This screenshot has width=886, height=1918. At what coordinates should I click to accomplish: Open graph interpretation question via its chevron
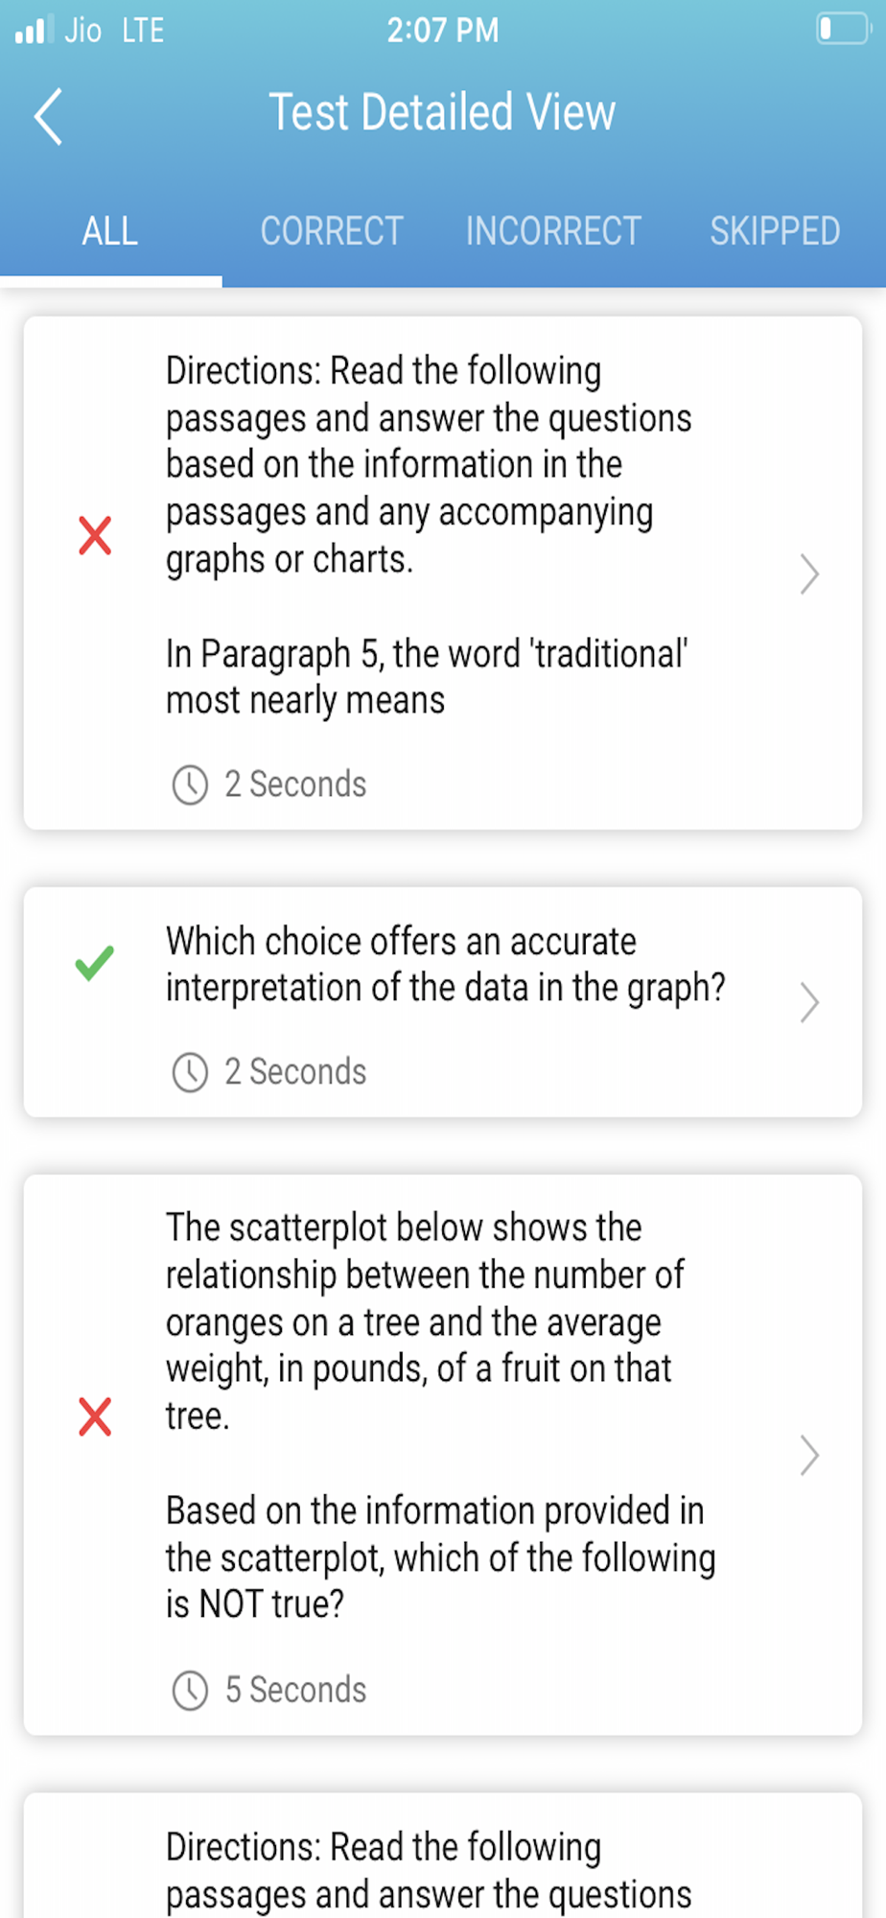pos(809,1003)
